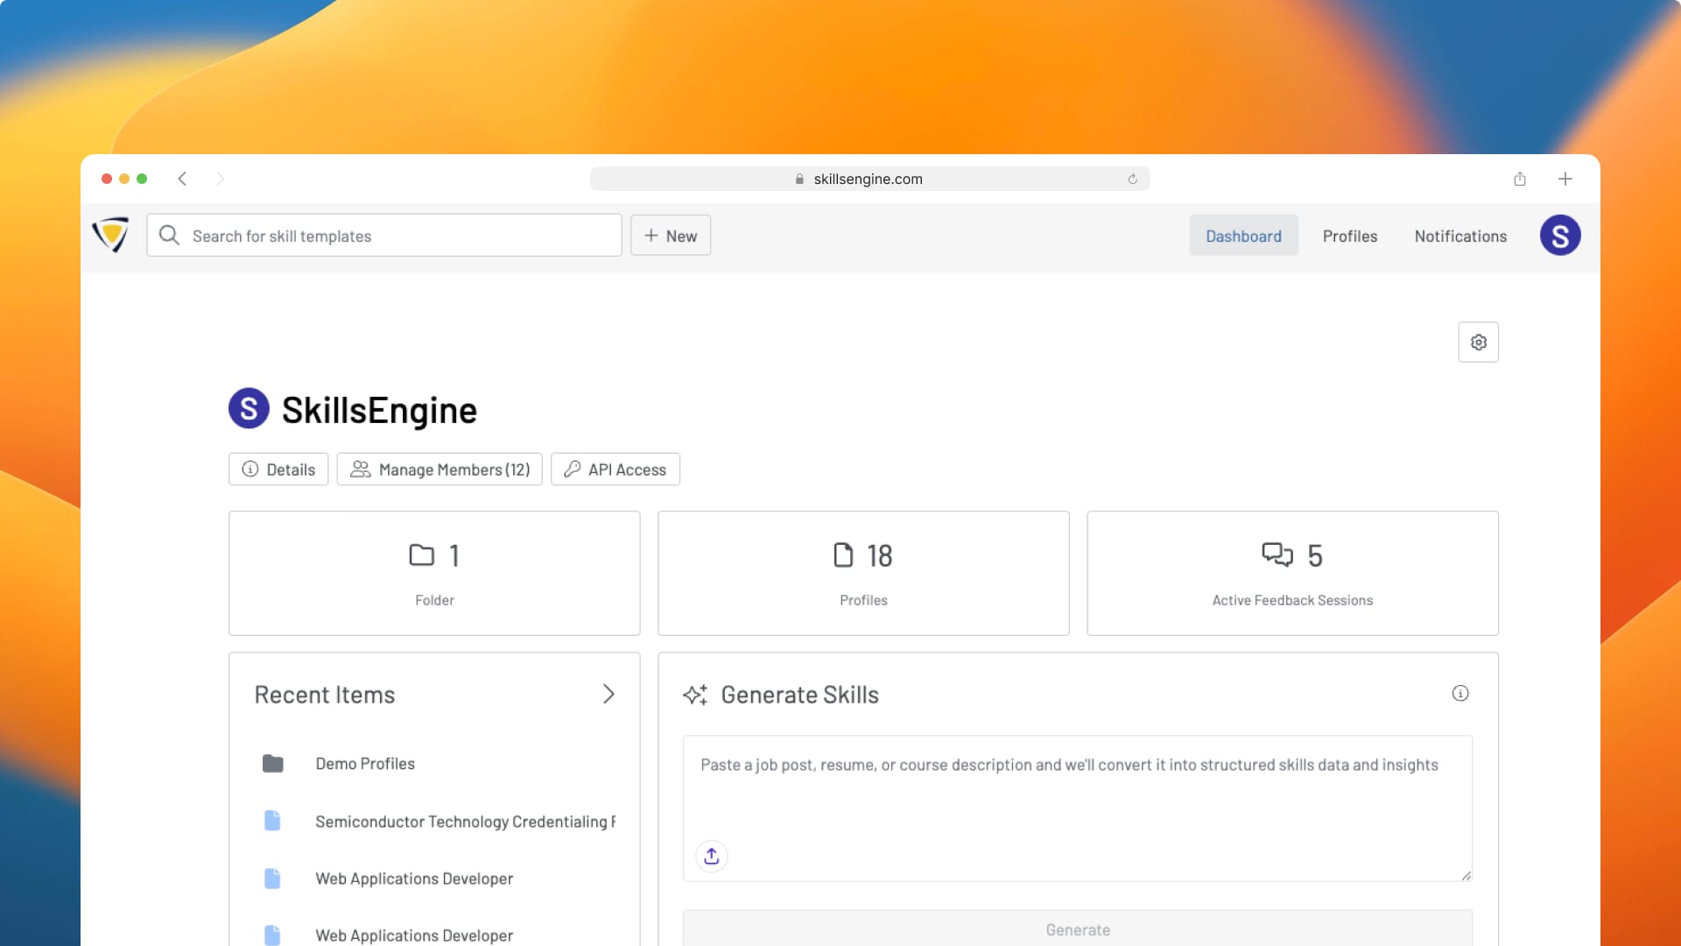
Task: Focus the skill templates search field
Action: 385,236
